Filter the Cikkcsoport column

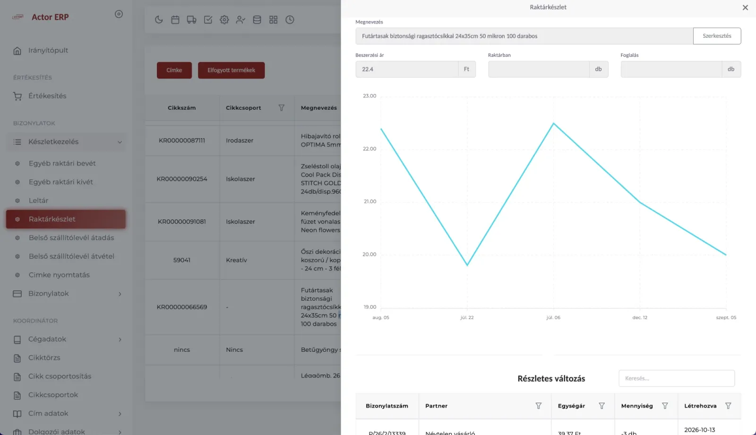click(282, 108)
